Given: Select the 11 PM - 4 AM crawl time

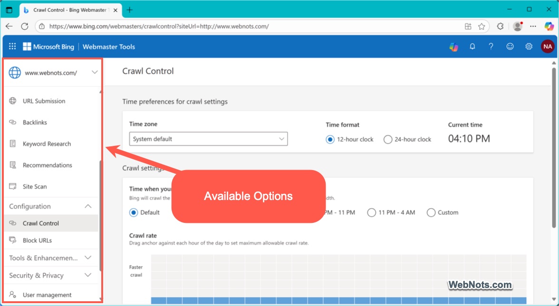Looking at the screenshot, I should tap(372, 213).
